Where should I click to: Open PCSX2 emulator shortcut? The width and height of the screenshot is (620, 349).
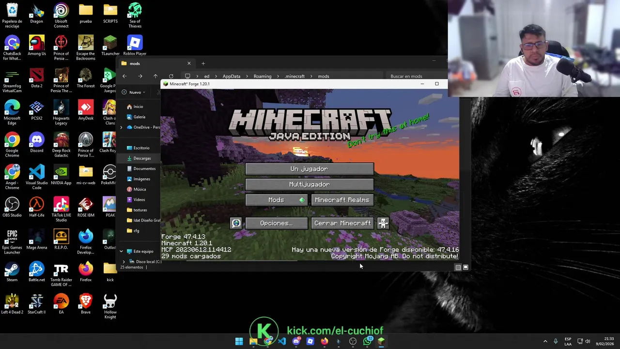(36, 111)
